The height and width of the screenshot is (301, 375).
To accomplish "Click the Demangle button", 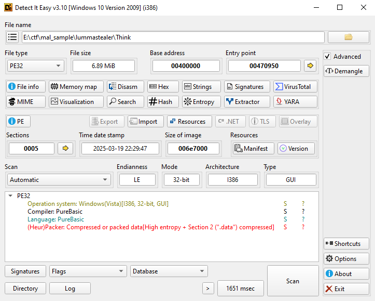I will [x=346, y=71].
